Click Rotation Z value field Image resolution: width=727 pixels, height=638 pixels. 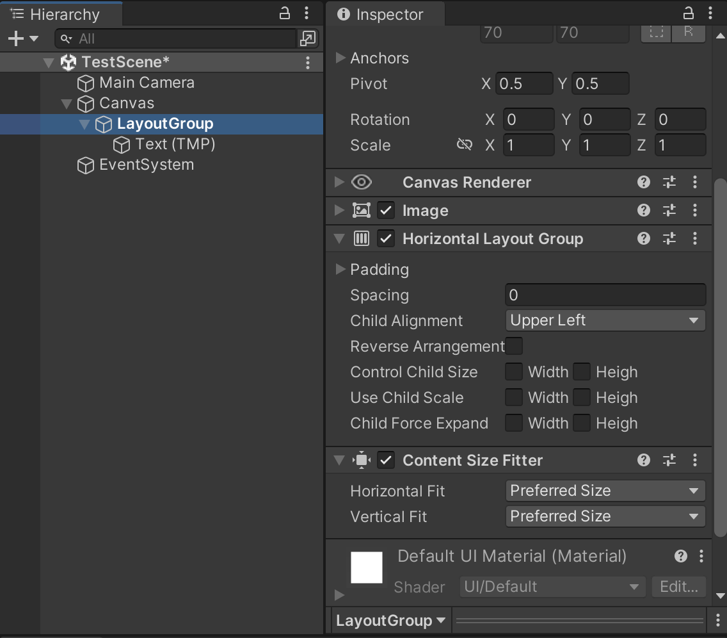pyautogui.click(x=680, y=120)
